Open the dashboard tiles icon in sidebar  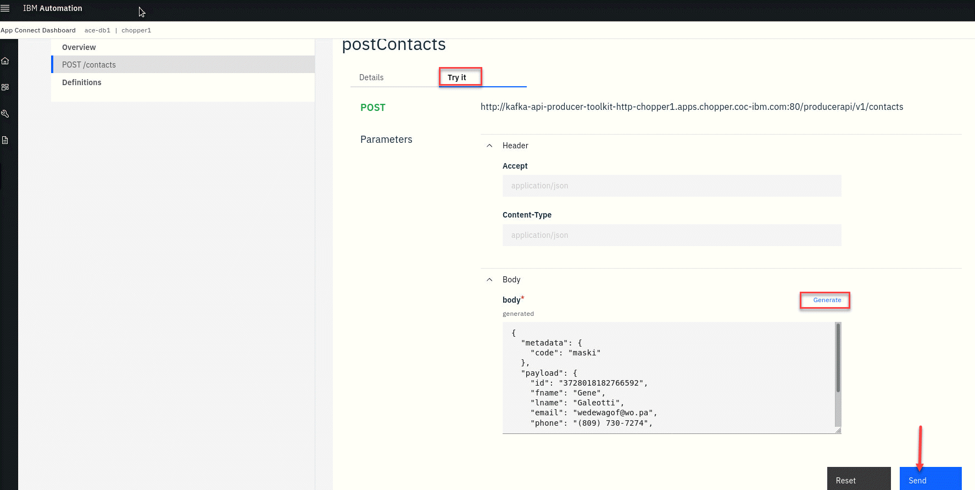[5, 87]
